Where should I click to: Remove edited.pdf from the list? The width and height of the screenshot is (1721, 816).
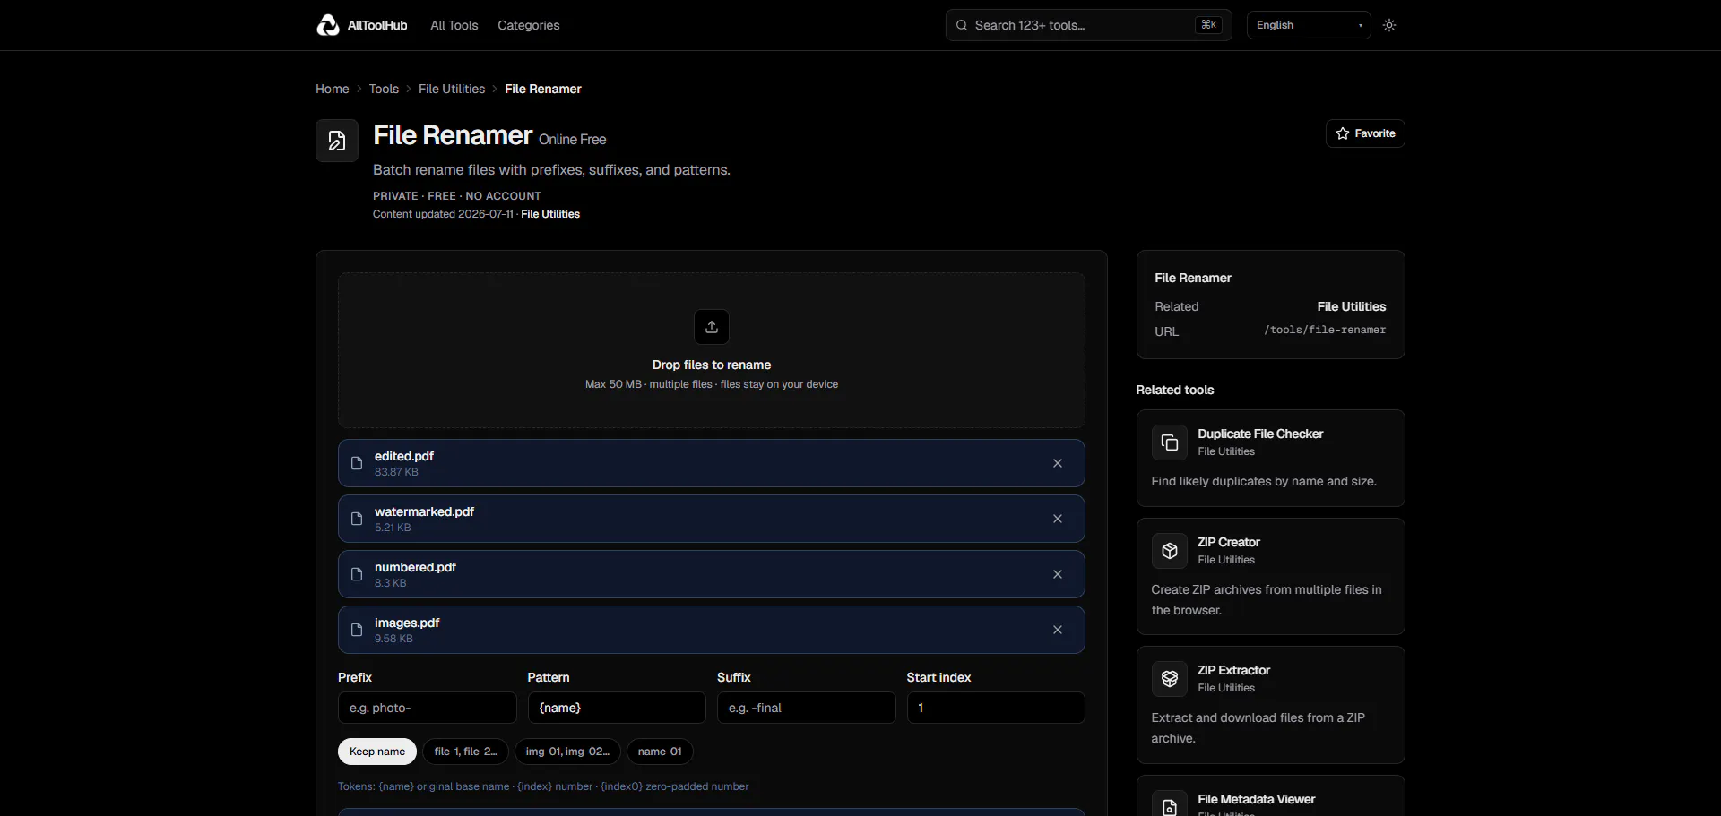tap(1058, 463)
